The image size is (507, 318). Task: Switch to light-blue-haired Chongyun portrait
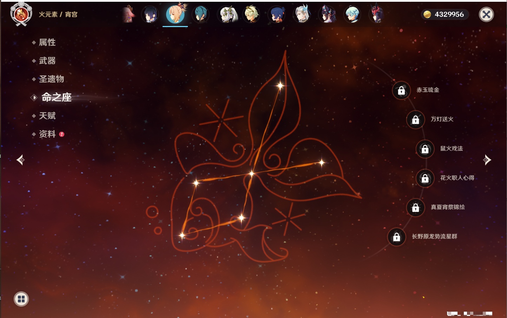coord(352,14)
